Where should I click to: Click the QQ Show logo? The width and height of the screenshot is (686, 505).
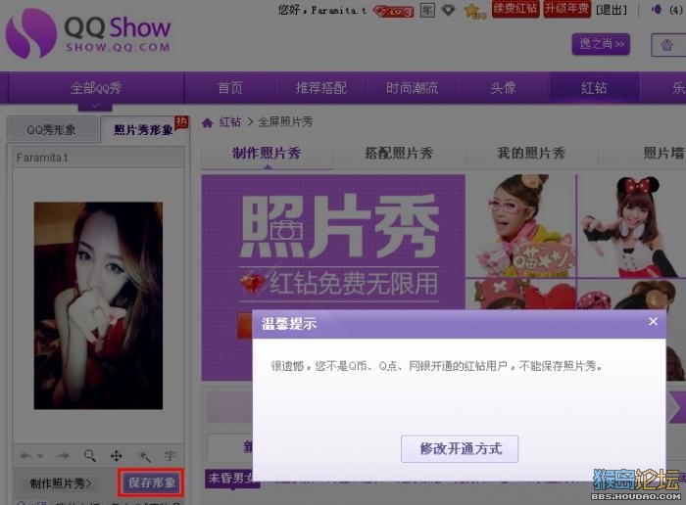[88, 33]
